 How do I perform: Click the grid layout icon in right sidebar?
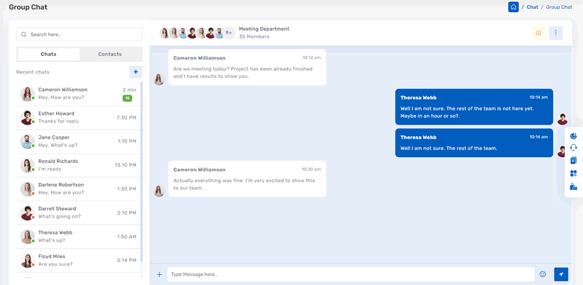point(573,173)
